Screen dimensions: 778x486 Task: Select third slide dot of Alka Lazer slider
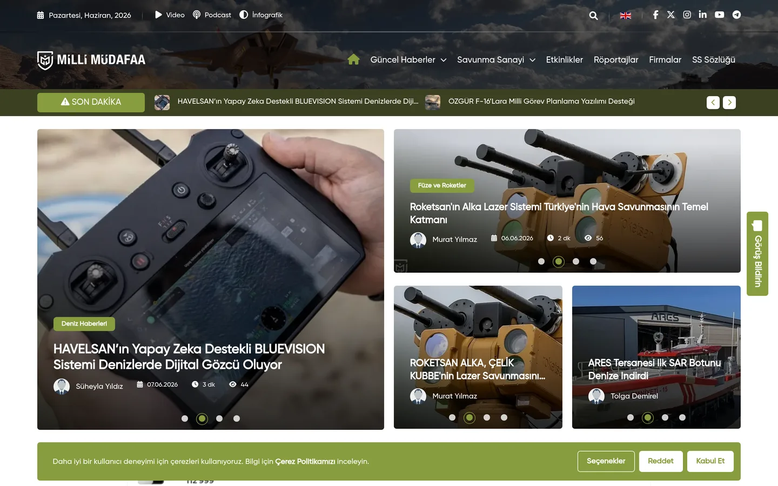[576, 261]
